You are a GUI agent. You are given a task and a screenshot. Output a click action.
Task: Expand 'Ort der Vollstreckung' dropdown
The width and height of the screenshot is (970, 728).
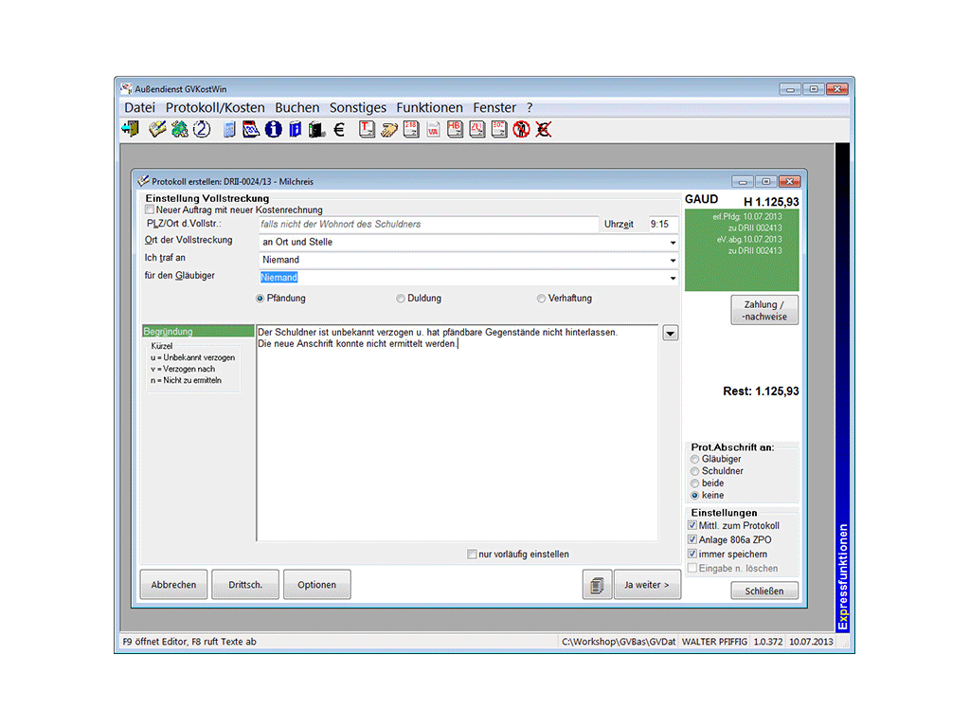click(x=673, y=243)
